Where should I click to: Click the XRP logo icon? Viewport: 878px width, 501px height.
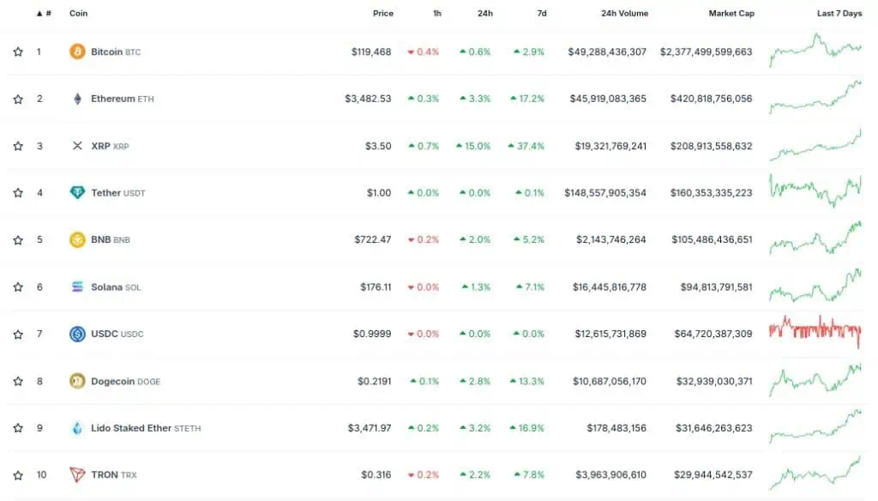click(x=77, y=146)
